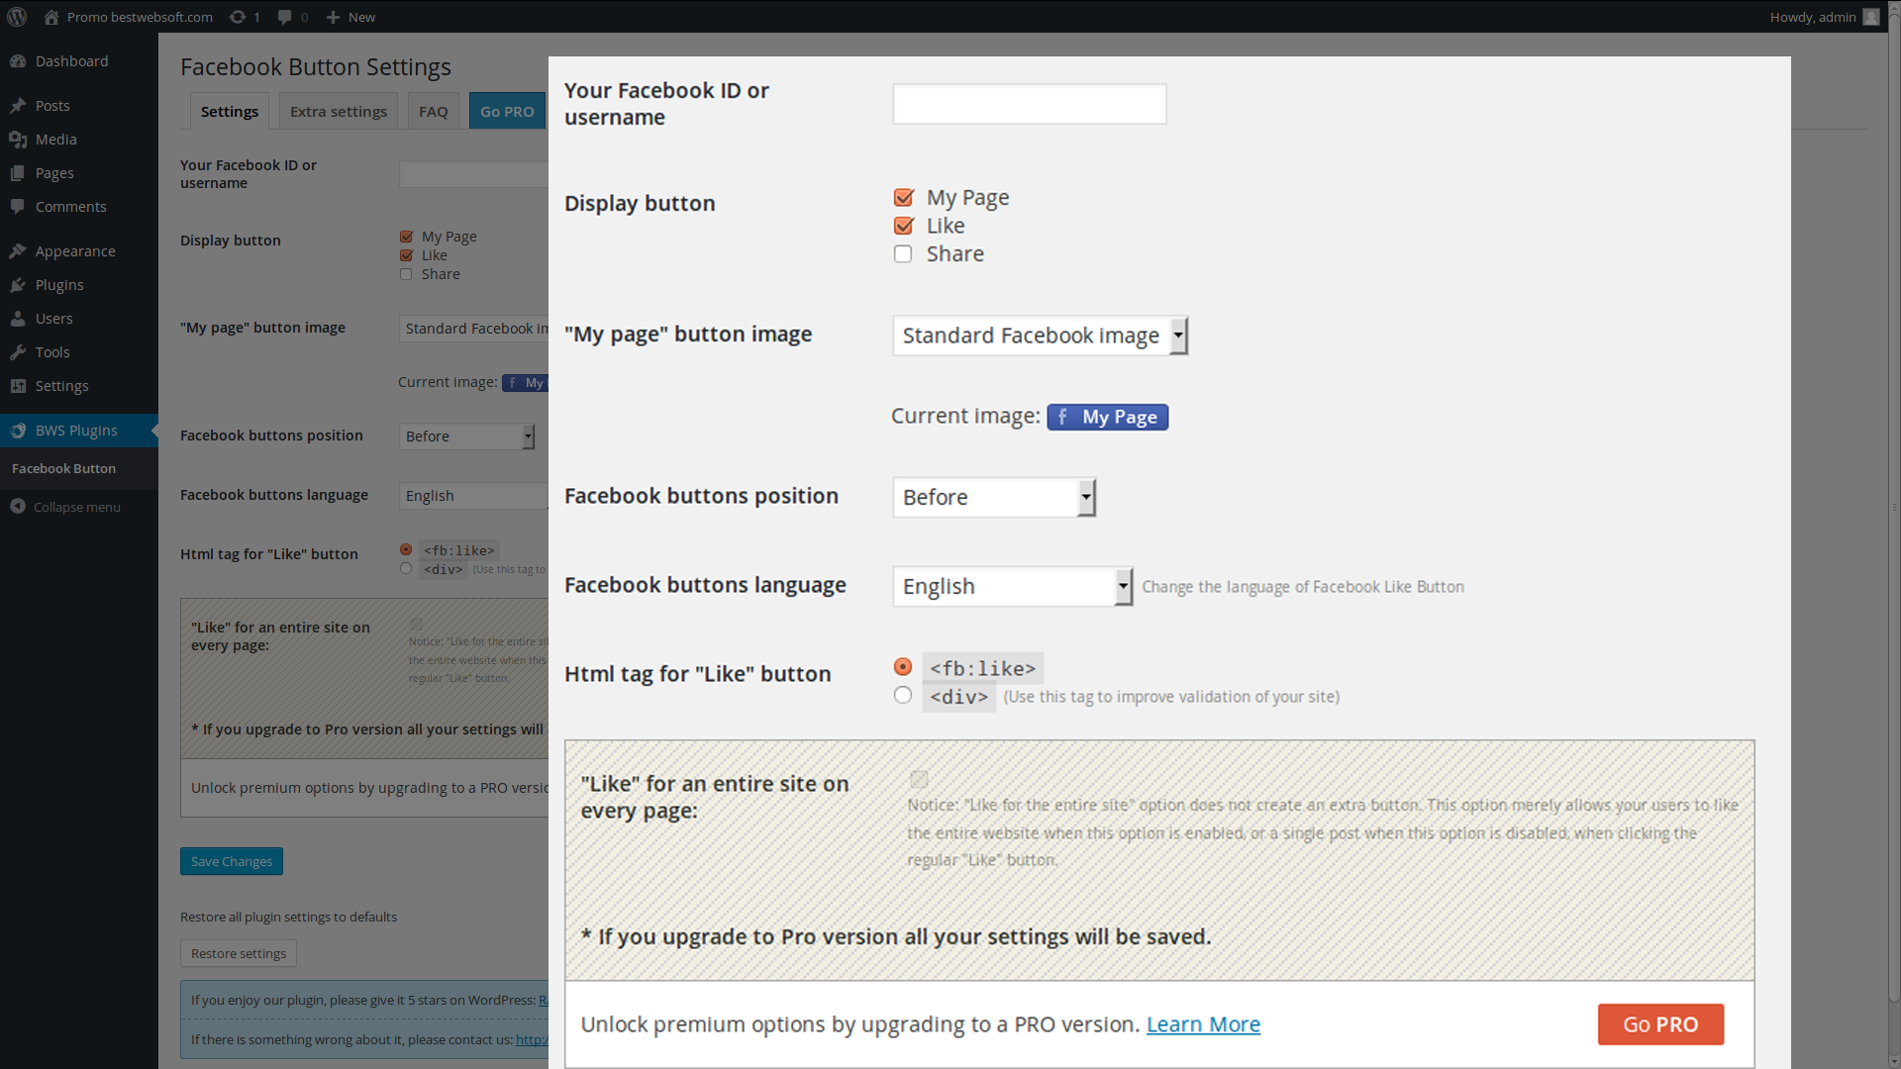
Task: Click into Facebook ID field in preview
Action: tap(1030, 104)
